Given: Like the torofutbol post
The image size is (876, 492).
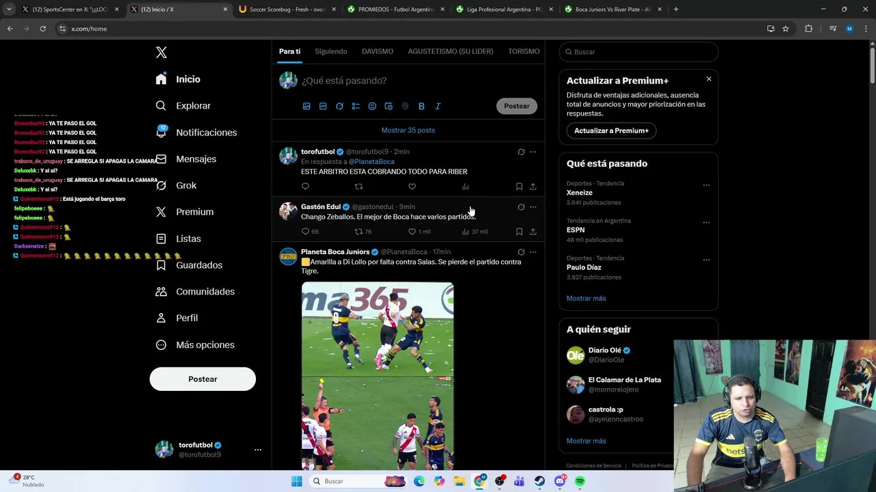Looking at the screenshot, I should 412,187.
